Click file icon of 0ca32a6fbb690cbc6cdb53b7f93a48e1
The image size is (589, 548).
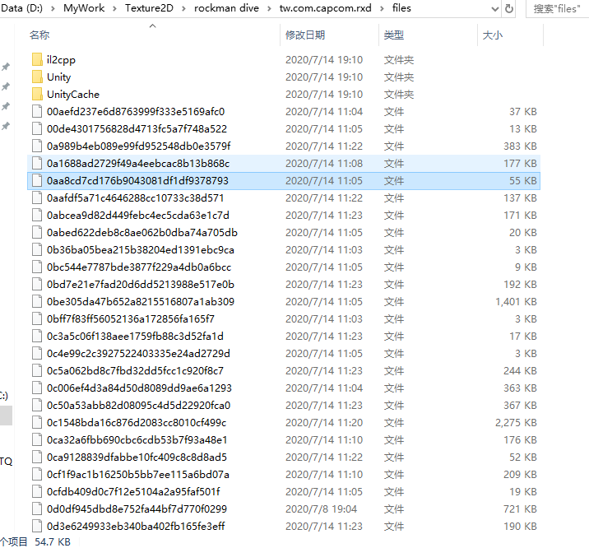[37, 439]
